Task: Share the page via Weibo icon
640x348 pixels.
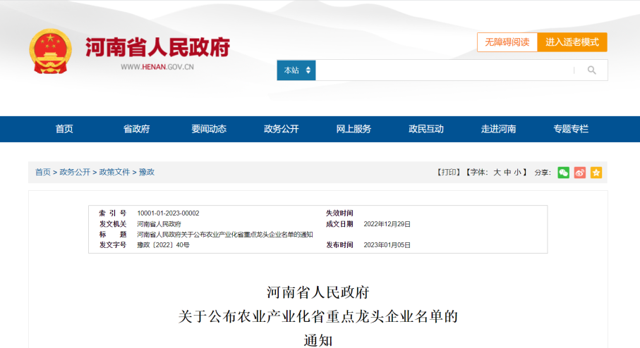Action: pyautogui.click(x=579, y=173)
